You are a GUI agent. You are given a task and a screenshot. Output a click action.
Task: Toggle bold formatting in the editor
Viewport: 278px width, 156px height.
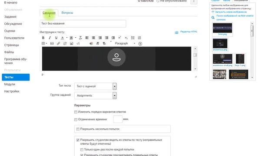point(43,38)
